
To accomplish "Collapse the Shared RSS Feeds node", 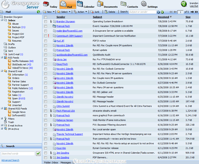I will click(x=2, y=108).
